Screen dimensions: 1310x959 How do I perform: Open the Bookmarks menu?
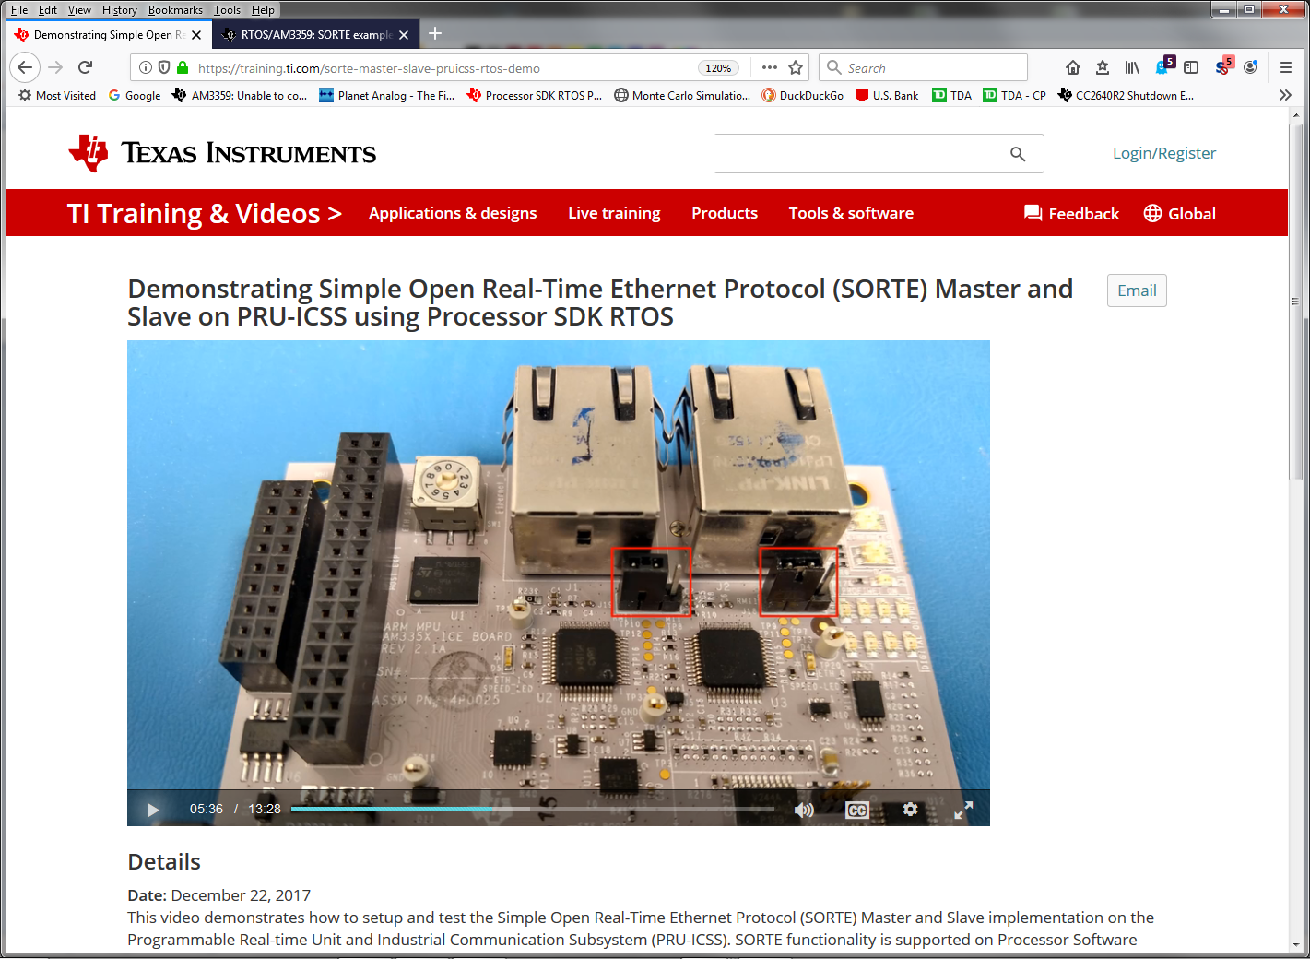click(x=175, y=10)
